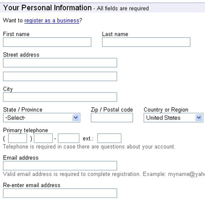The width and height of the screenshot is (205, 200).
Task: Open the State / Province -Select- dropdown
Action: 42,117
